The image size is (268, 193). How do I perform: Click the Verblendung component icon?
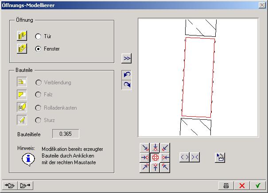click(22, 82)
